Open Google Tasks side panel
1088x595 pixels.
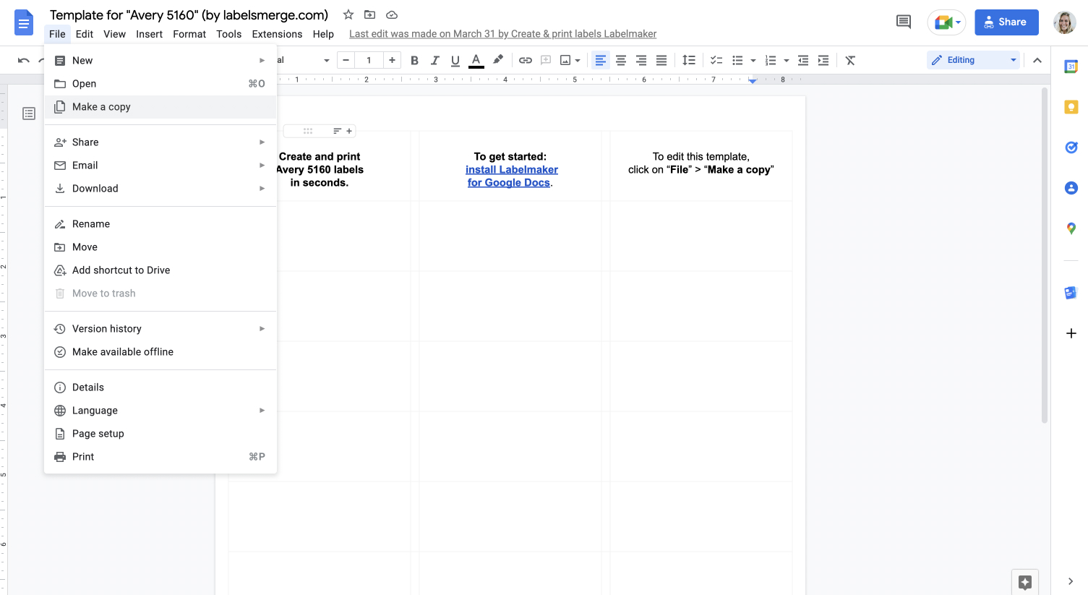point(1071,147)
